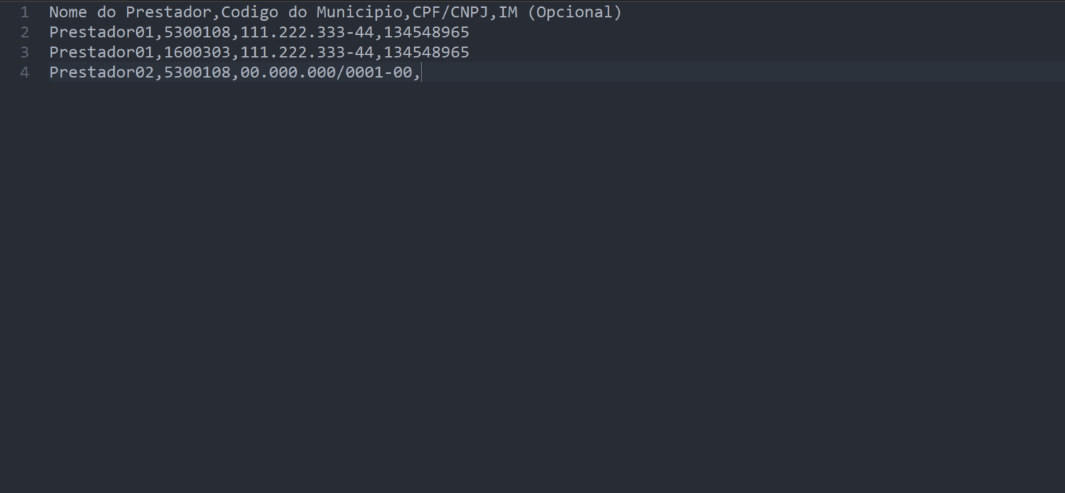Click municipality code 1600303 on line 3

[197, 52]
